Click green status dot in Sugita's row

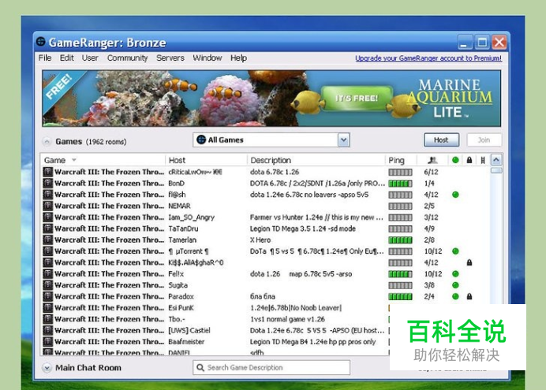click(455, 285)
